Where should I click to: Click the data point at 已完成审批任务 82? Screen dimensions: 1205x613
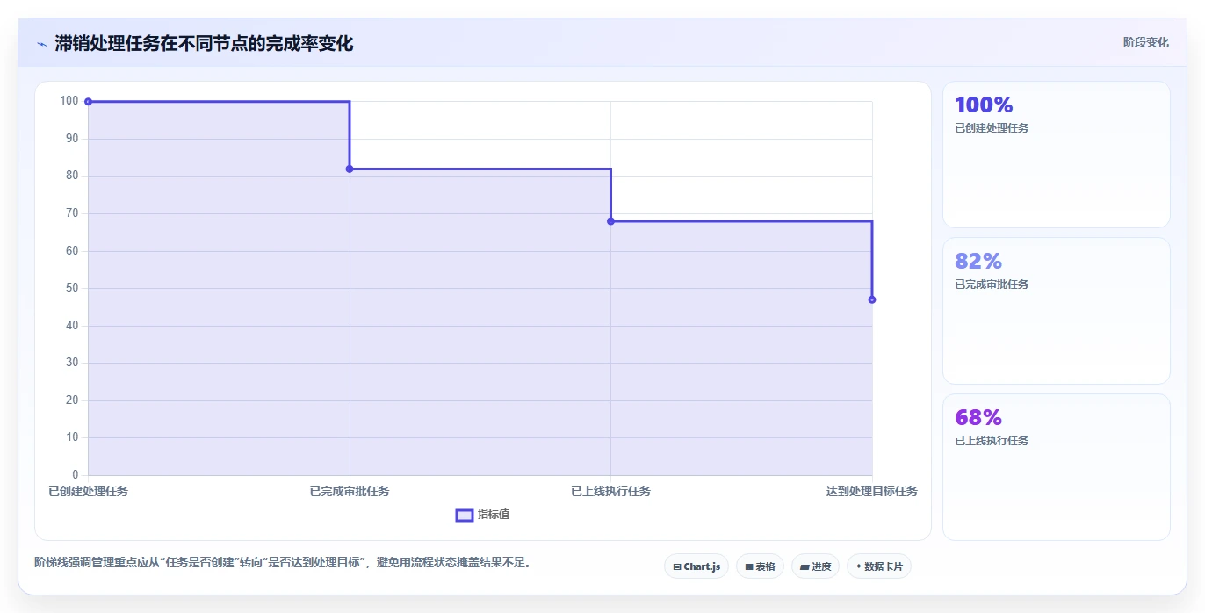(350, 169)
